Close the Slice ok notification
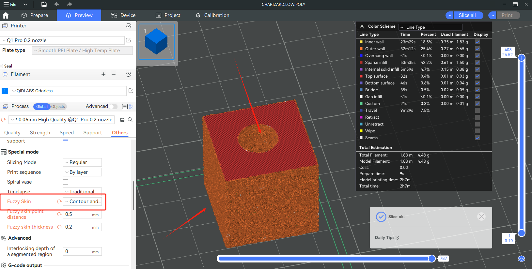This screenshot has width=532, height=269. pos(481,217)
